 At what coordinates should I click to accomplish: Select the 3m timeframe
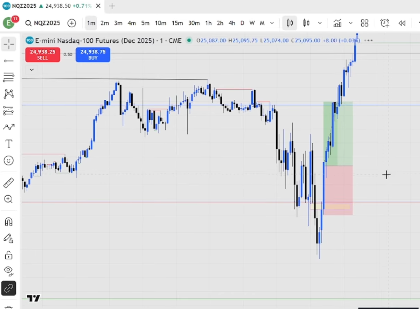click(118, 23)
